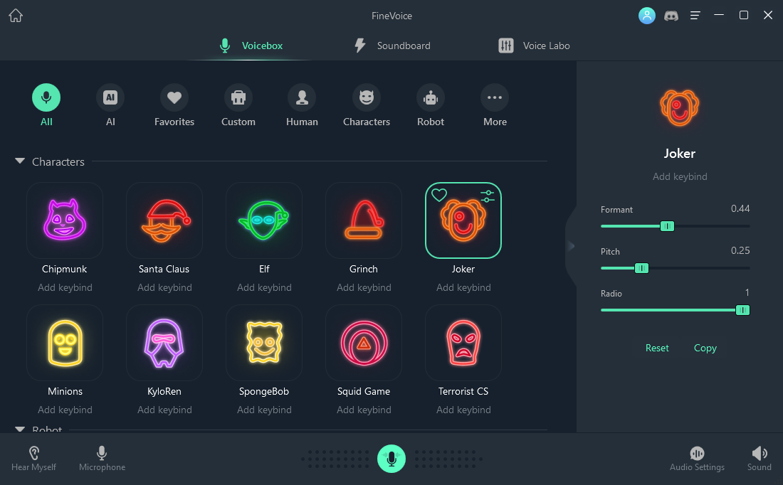This screenshot has width=783, height=485.
Task: Select the Terrorist CS voice icon
Action: point(463,343)
